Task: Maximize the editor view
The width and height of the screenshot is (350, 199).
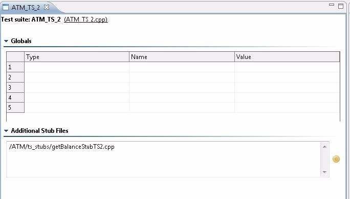Action: pyautogui.click(x=341, y=6)
